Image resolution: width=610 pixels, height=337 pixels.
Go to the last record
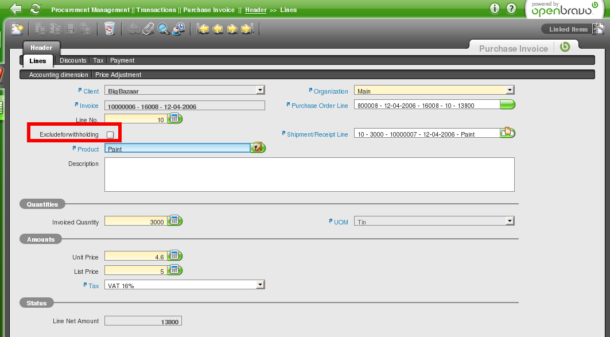247,29
